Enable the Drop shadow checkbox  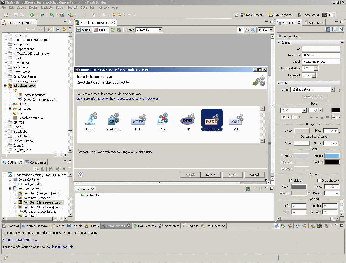[319, 180]
